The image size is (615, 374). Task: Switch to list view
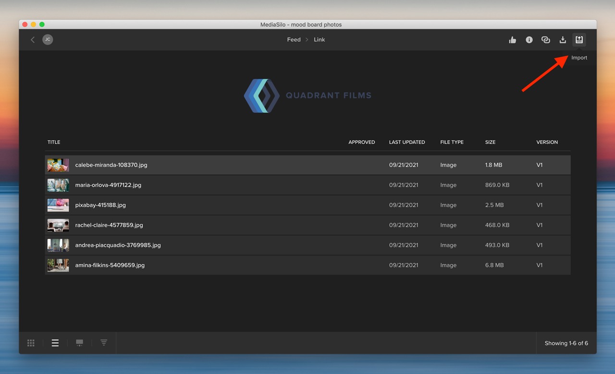coord(55,343)
